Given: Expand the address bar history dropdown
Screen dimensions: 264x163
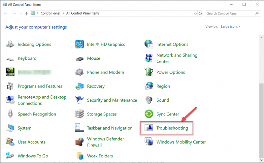Looking at the screenshot, I should pyautogui.click(x=195, y=14).
